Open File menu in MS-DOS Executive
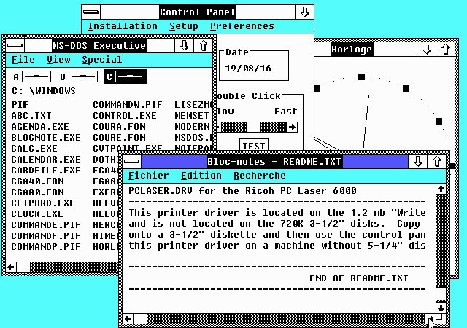467x328 pixels. [23, 60]
